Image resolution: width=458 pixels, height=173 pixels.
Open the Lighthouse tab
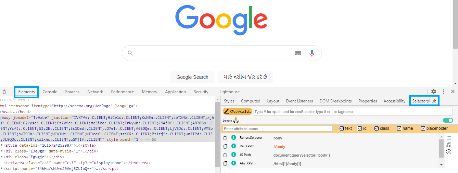pos(229,92)
